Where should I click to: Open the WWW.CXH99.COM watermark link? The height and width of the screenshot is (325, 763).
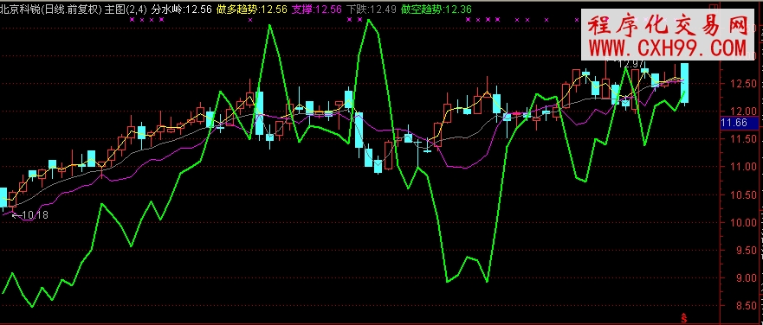click(x=668, y=48)
